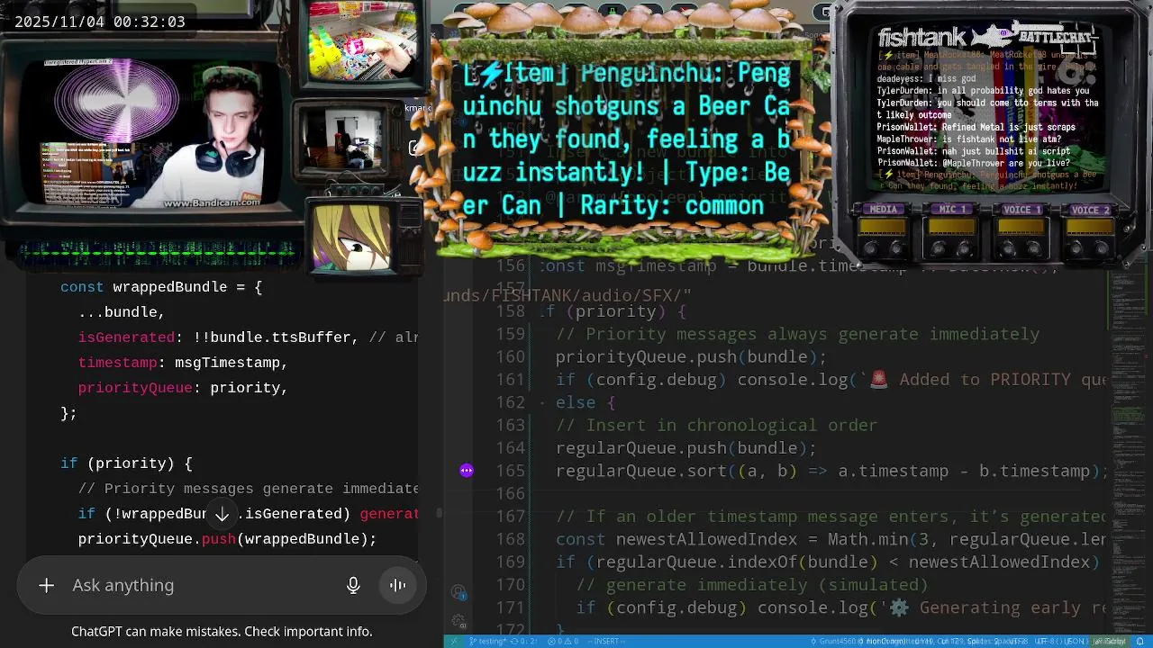Click the timestamp '2025/11/04 00:32:03' overlay
The height and width of the screenshot is (648, 1153).
click(100, 22)
